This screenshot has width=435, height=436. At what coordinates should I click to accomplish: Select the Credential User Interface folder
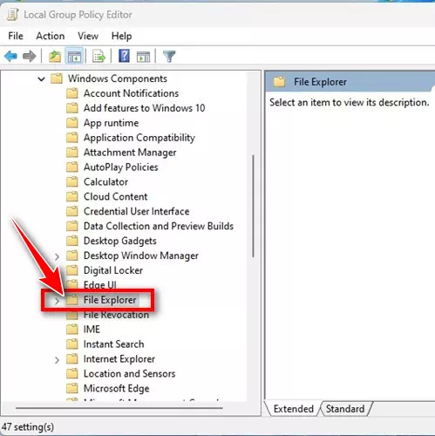click(x=137, y=211)
